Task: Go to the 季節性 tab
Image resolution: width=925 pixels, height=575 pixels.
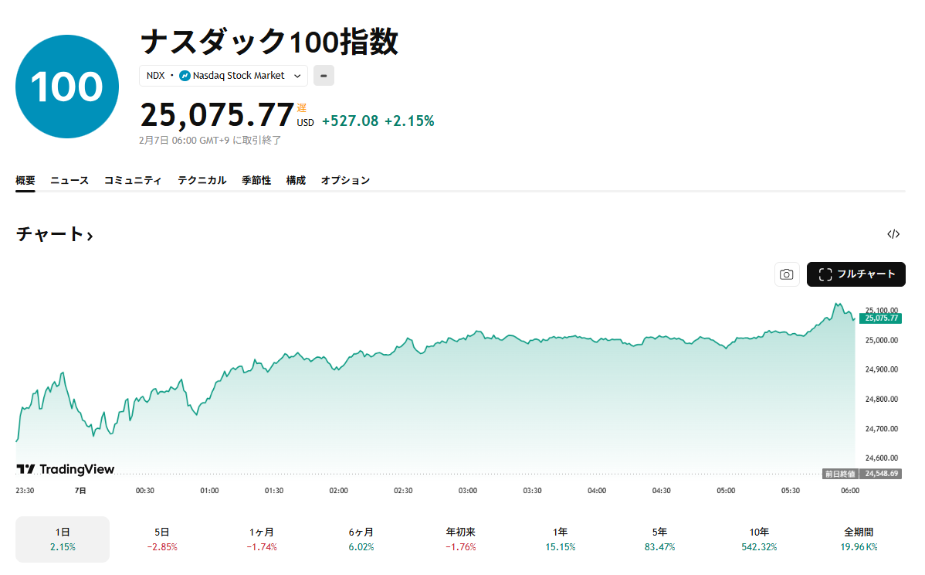Action: pos(256,180)
